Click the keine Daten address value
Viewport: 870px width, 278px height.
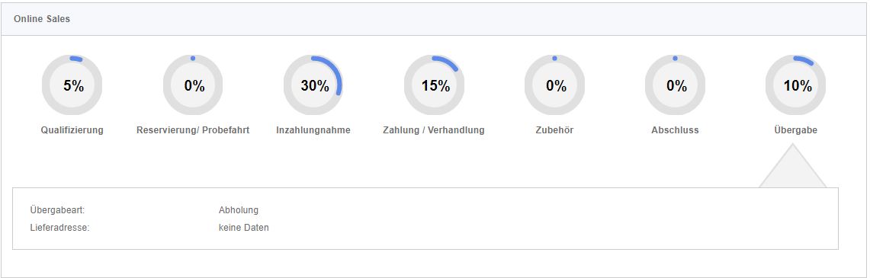tap(243, 228)
